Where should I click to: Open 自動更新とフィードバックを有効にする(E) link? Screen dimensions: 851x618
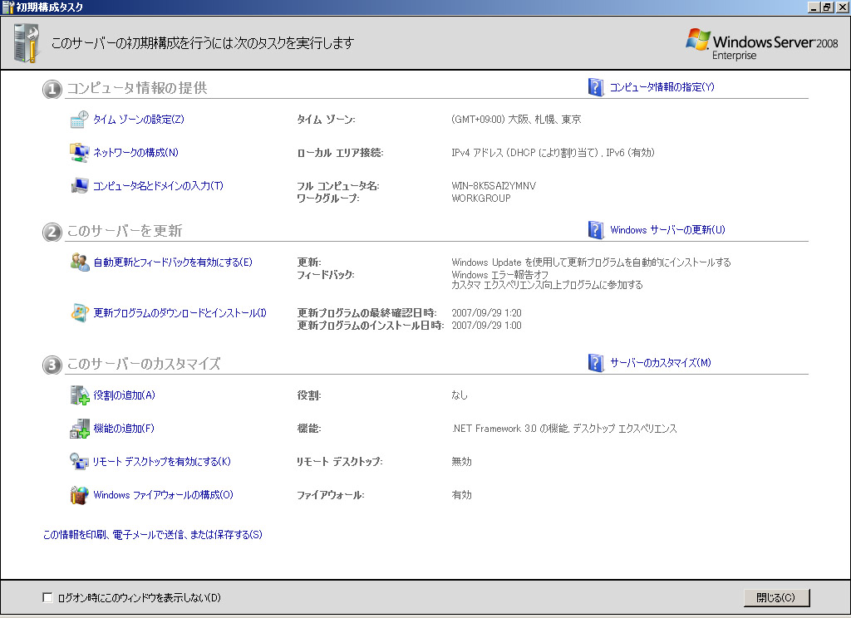point(173,262)
